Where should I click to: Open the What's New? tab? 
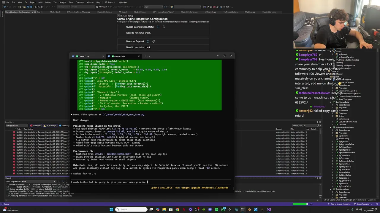55,12
